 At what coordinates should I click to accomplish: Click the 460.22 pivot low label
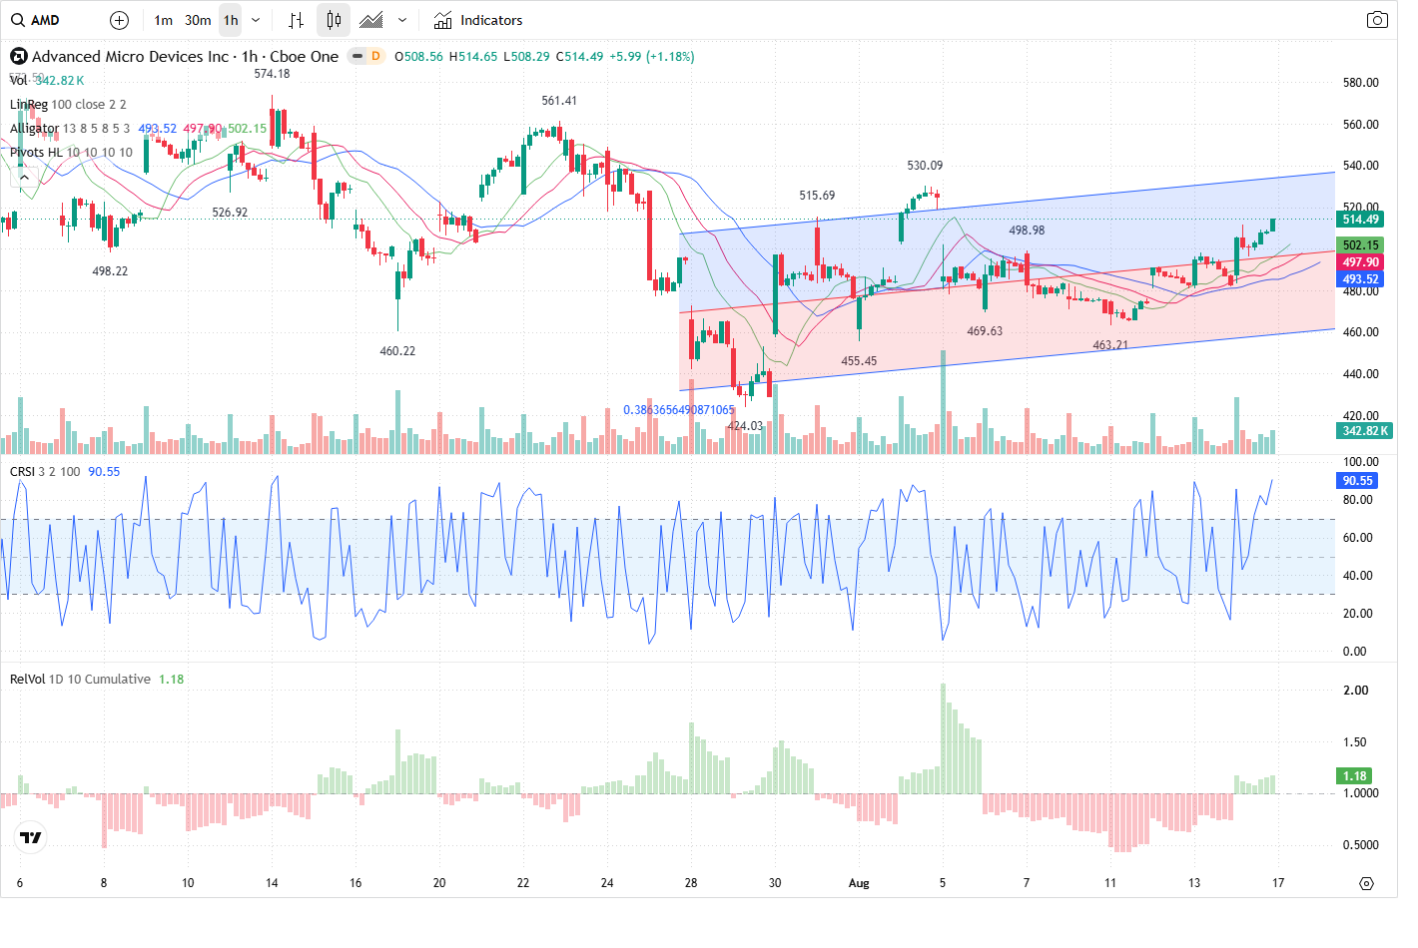pos(397,351)
